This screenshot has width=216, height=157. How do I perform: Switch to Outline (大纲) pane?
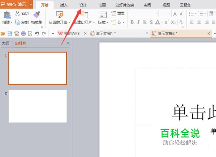click(6, 43)
